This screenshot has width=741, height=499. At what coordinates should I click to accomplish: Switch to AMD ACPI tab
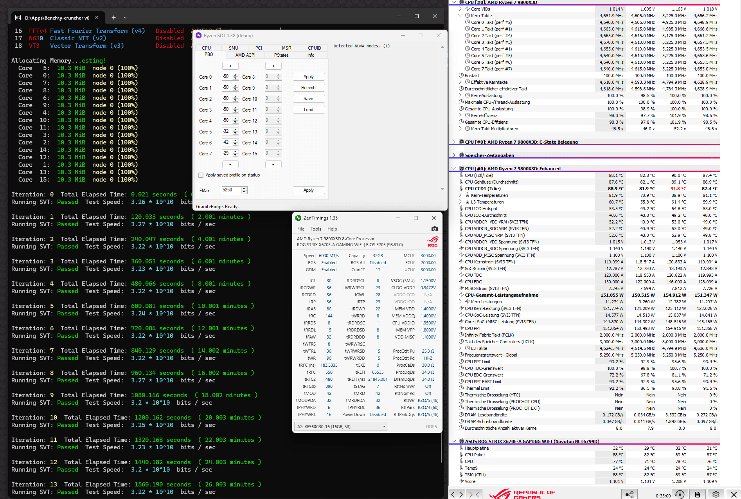[x=245, y=55]
